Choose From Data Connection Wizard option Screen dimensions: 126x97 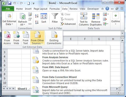[70, 80]
